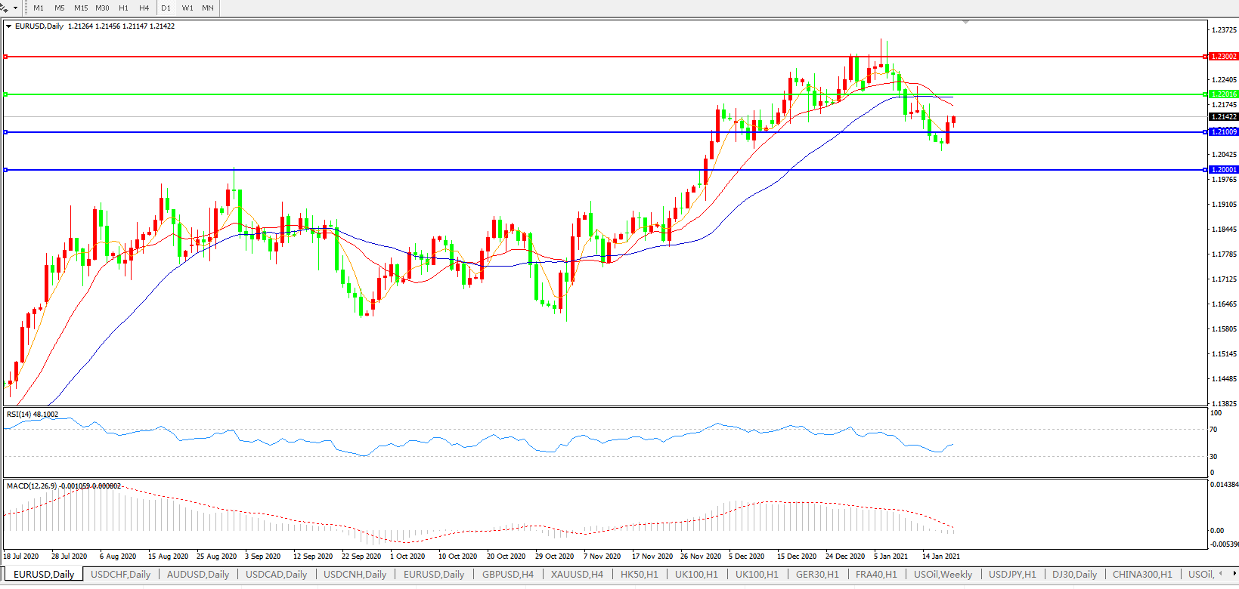Image resolution: width=1239 pixels, height=589 pixels.
Task: Switch to the USDJPY,H1 chart tab
Action: tap(1012, 575)
